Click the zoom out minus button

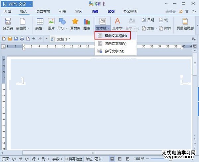click(147, 159)
